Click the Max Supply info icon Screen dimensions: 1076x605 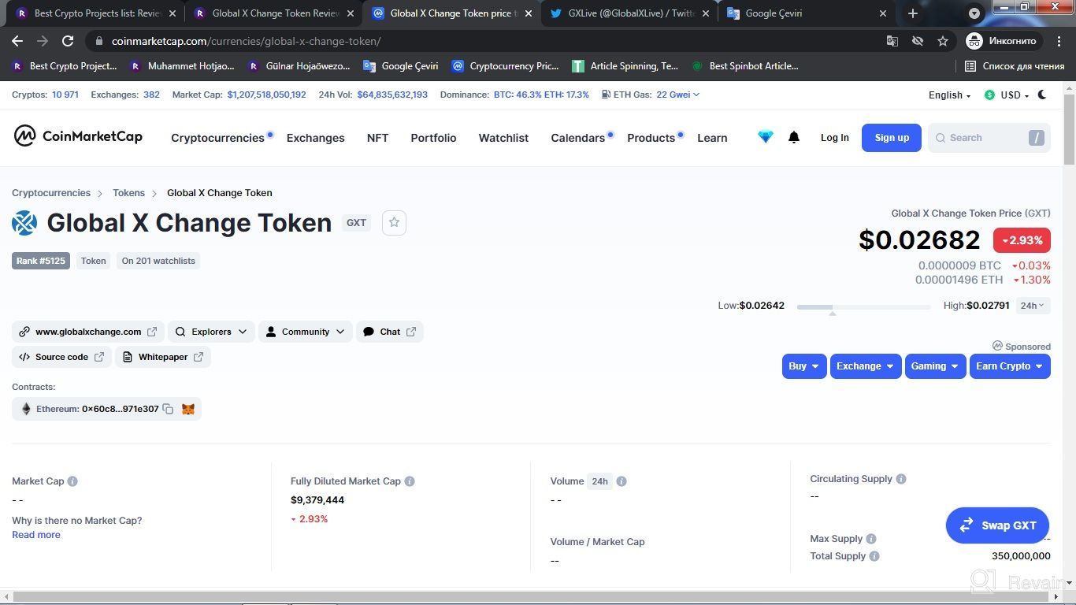(871, 539)
